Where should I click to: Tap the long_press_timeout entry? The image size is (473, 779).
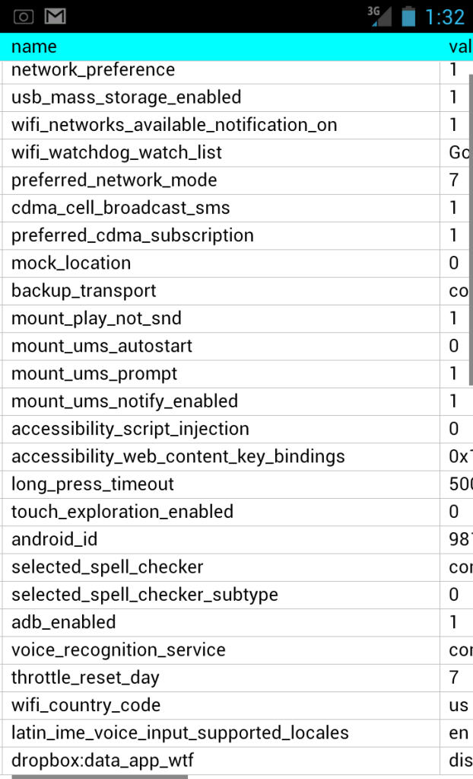(93, 484)
